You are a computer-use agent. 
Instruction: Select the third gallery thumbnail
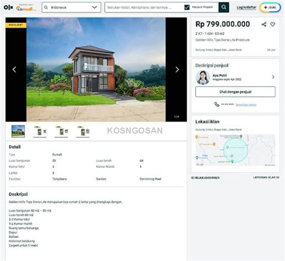point(61,132)
